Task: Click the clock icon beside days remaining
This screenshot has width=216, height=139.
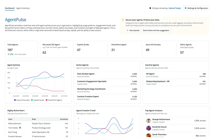Action: 150,8
